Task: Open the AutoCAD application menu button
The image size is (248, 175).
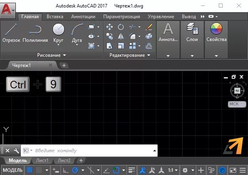Action: point(8,10)
